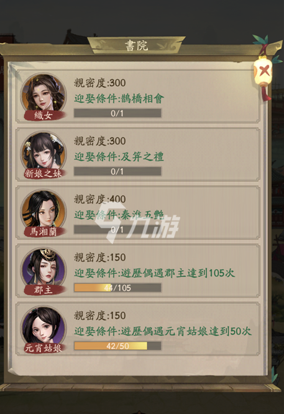Click the 42/50 progress bar
Viewport: 284px width, 414px height.
(117, 346)
